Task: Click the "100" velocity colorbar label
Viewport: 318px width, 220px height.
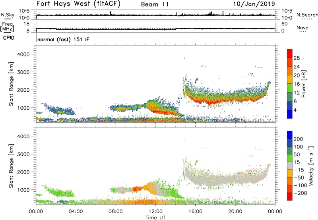Action: [299, 147]
